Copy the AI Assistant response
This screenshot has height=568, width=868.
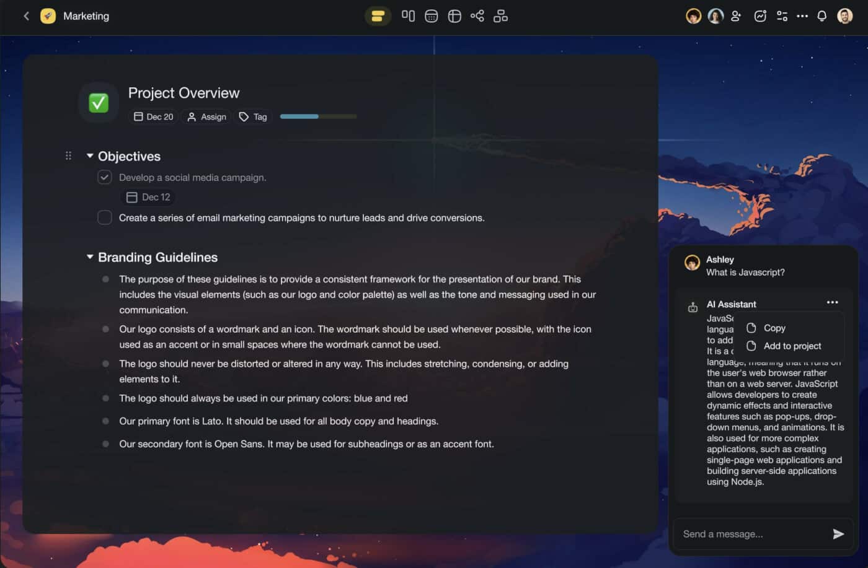pyautogui.click(x=773, y=328)
